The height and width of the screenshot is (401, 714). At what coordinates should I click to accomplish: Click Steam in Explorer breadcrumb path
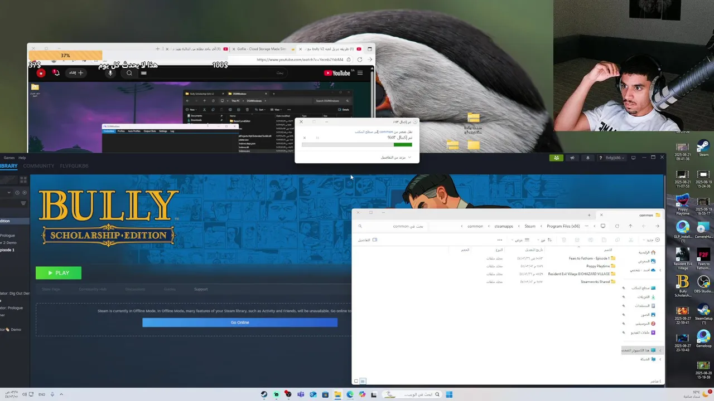click(x=530, y=226)
